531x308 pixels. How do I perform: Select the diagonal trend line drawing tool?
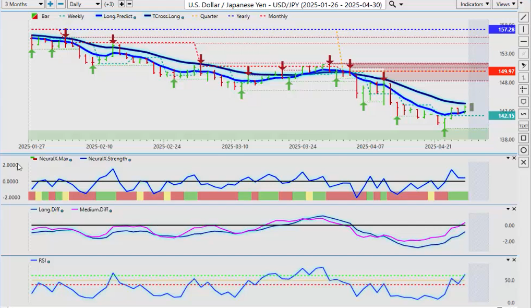pyautogui.click(x=524, y=17)
